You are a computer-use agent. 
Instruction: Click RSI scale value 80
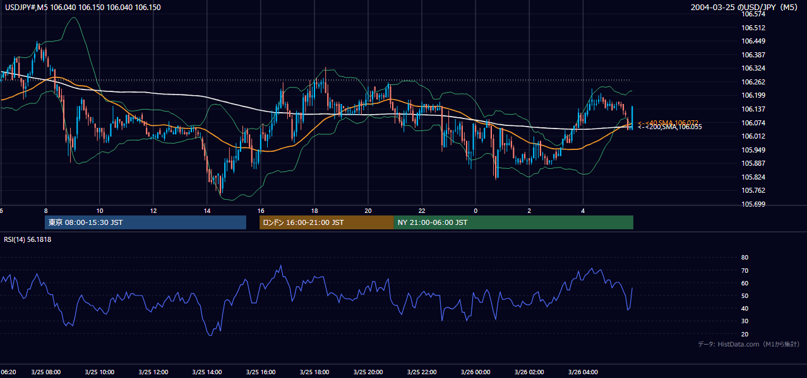click(x=744, y=258)
